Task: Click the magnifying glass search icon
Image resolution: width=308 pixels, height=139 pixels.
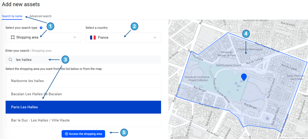Action: [10, 60]
